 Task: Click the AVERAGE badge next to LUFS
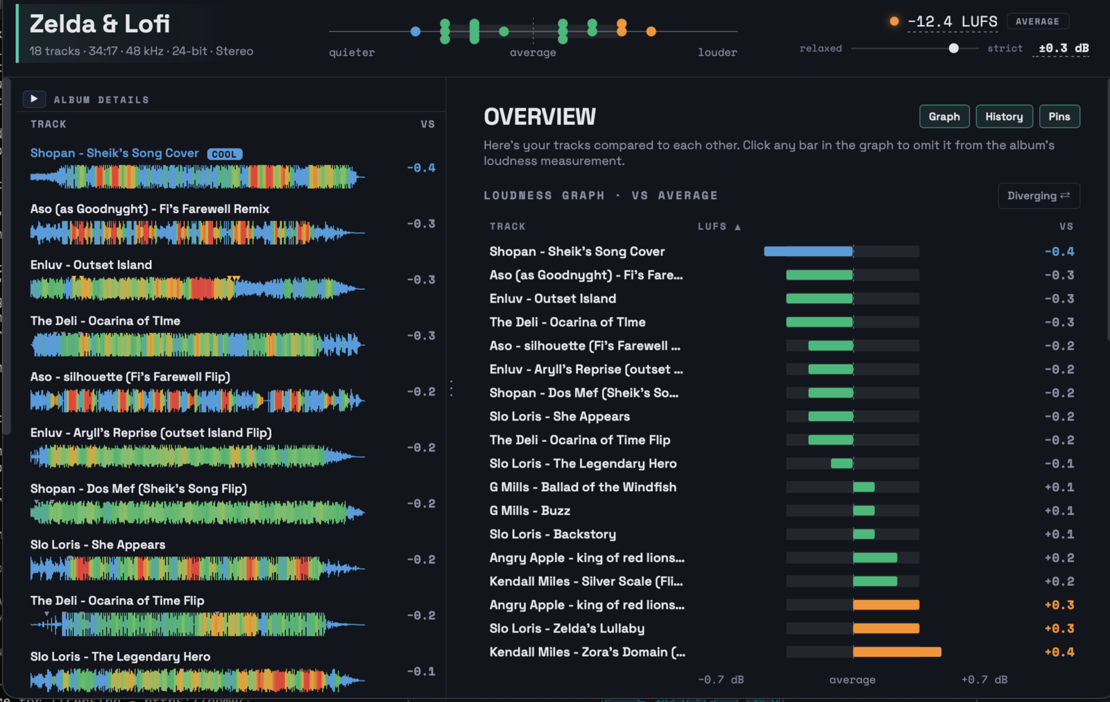1037,22
